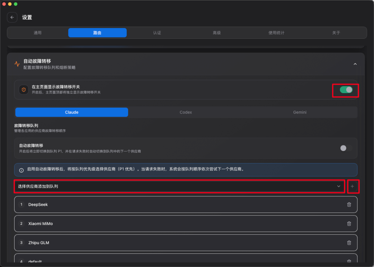
Task: Select the Codex app tab
Action: tap(186, 112)
